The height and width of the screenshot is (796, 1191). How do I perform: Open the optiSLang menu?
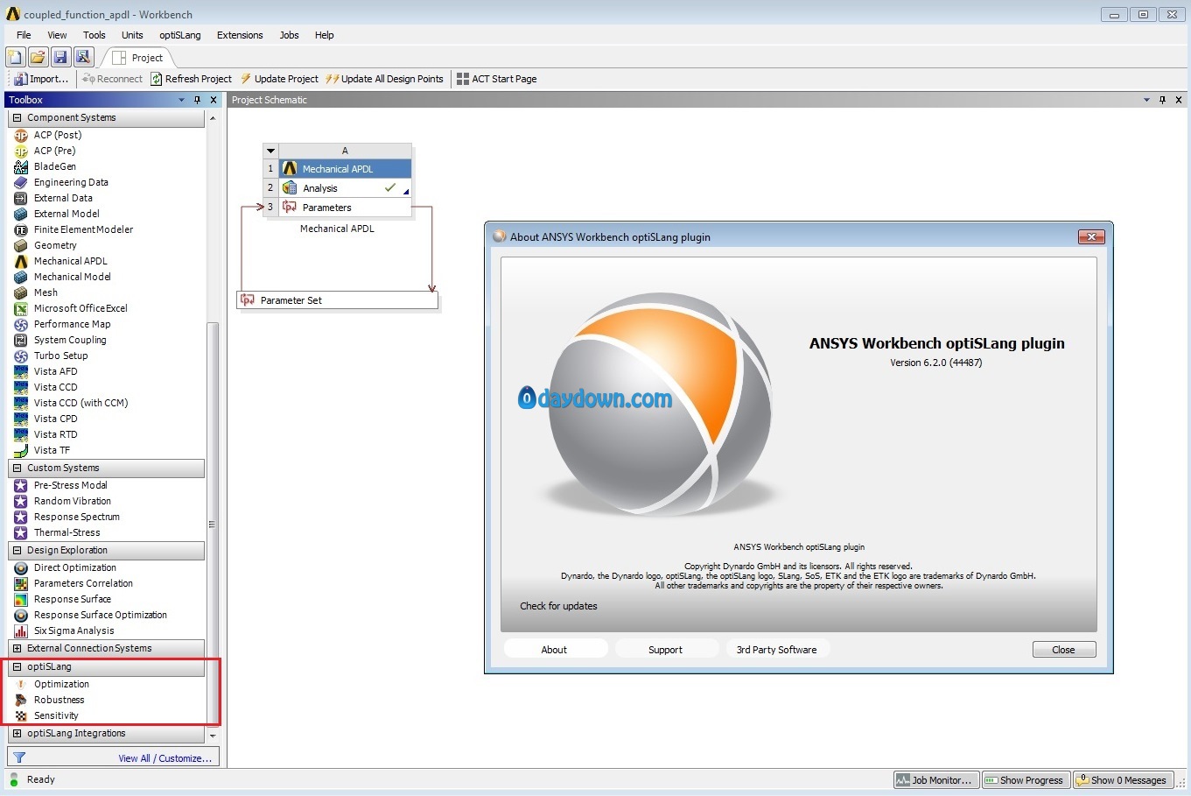point(180,35)
